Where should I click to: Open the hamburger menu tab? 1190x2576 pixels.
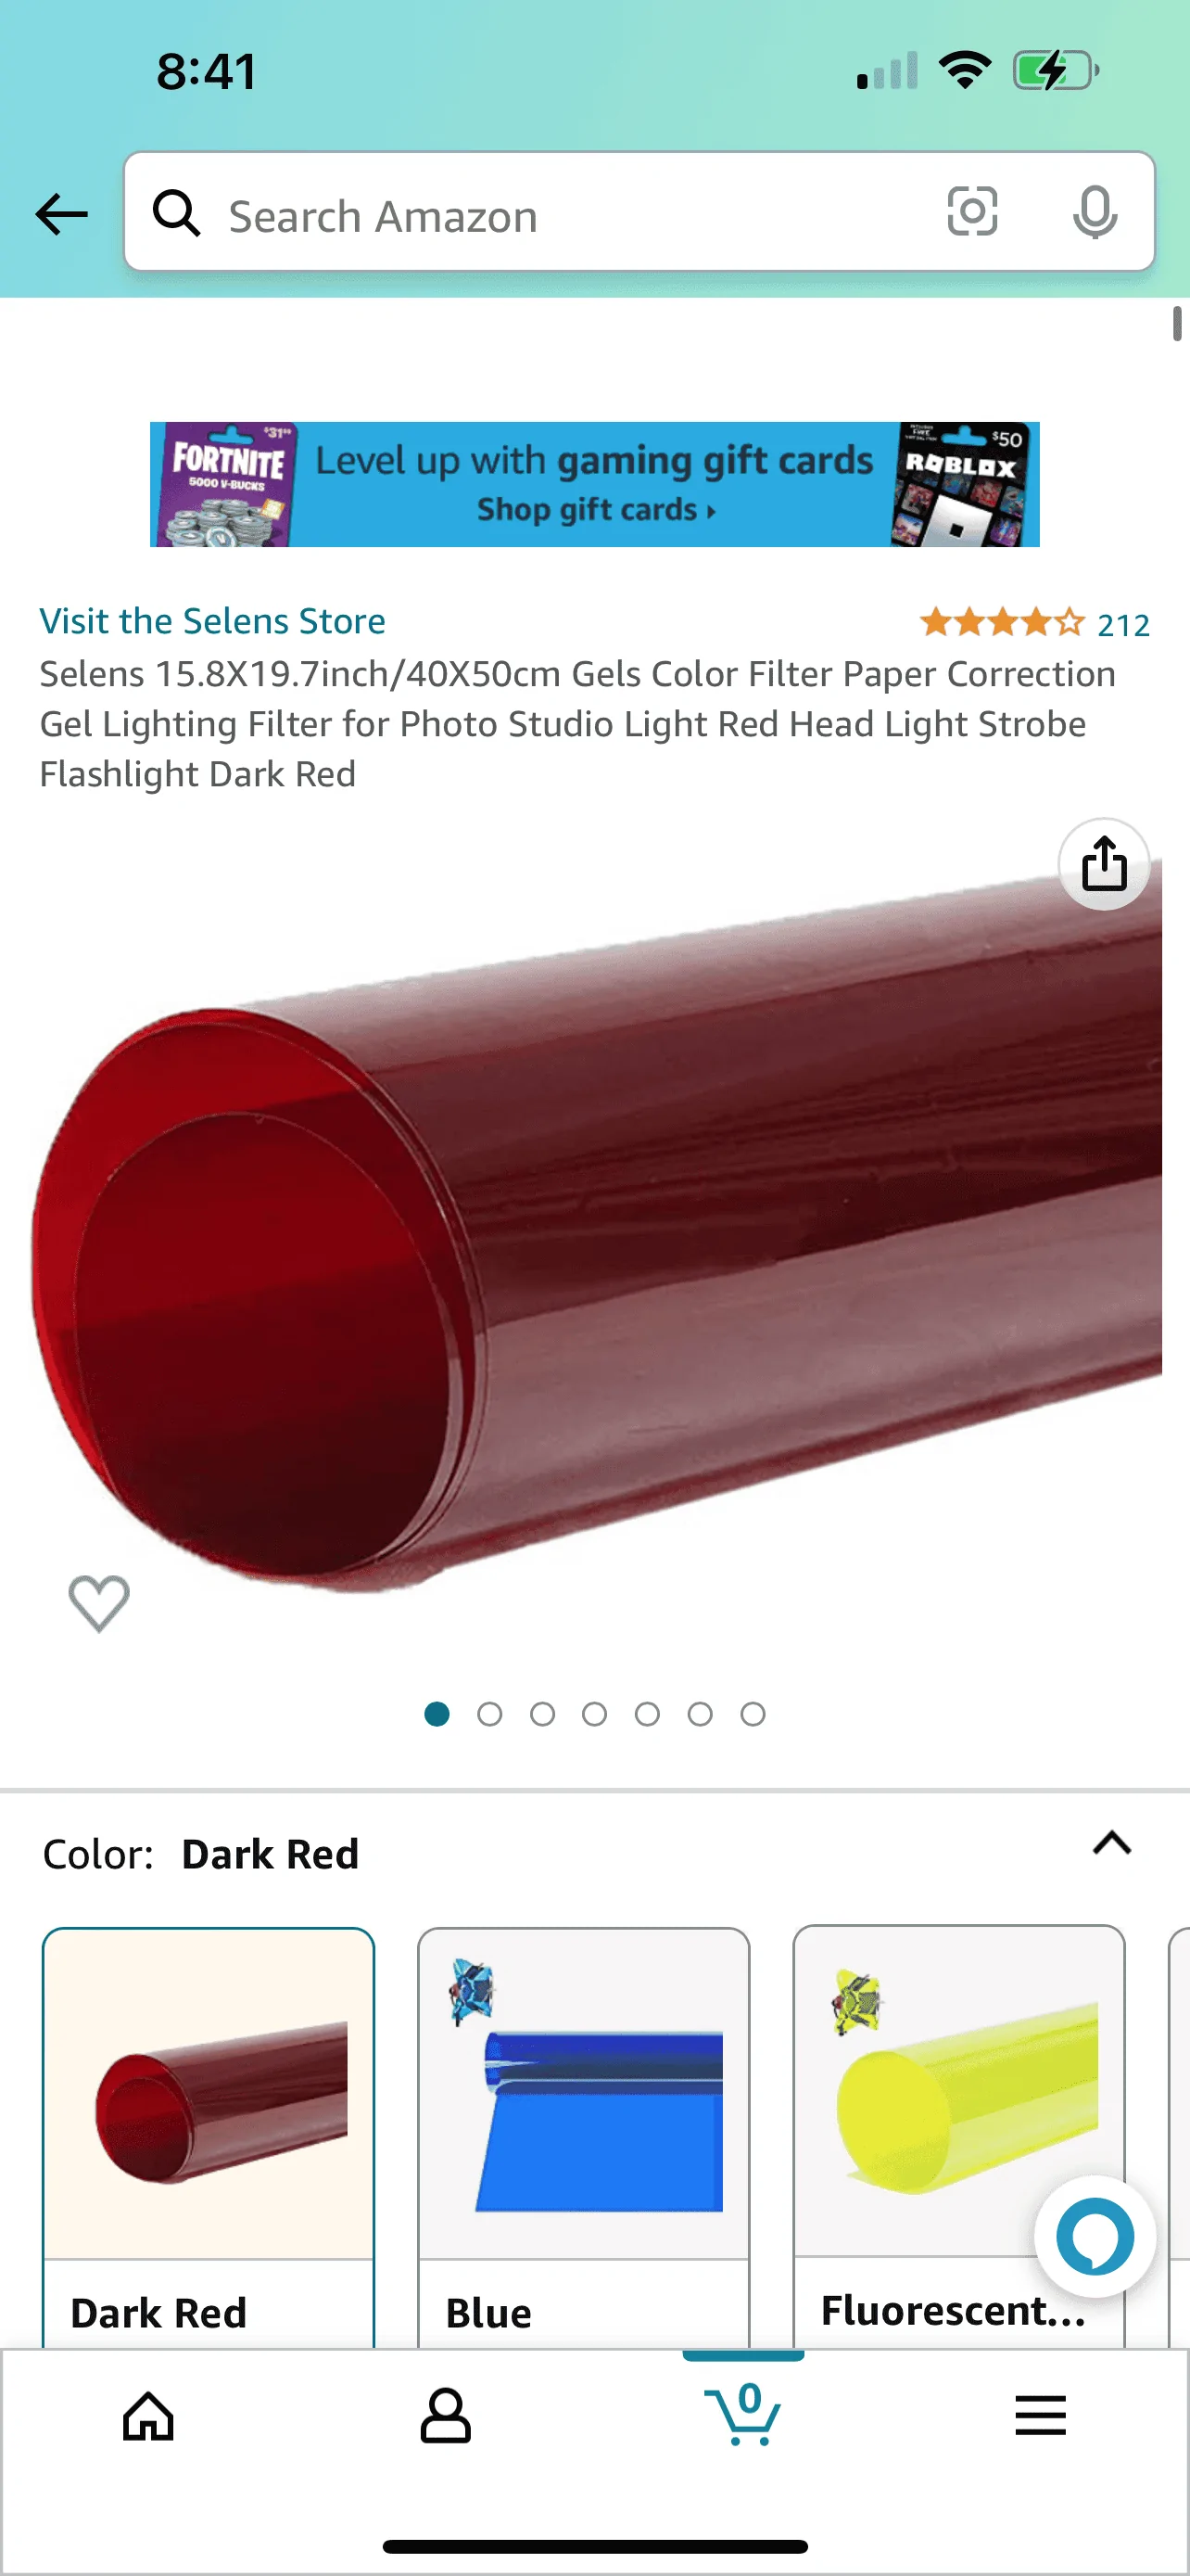(x=1040, y=2416)
